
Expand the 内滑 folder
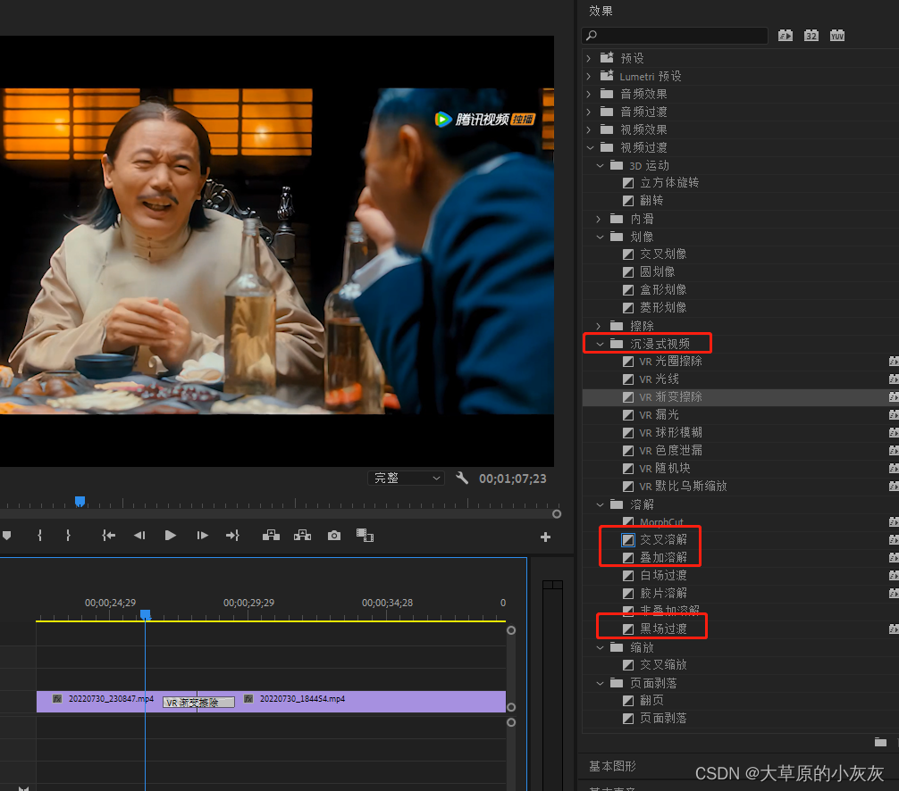click(599, 219)
